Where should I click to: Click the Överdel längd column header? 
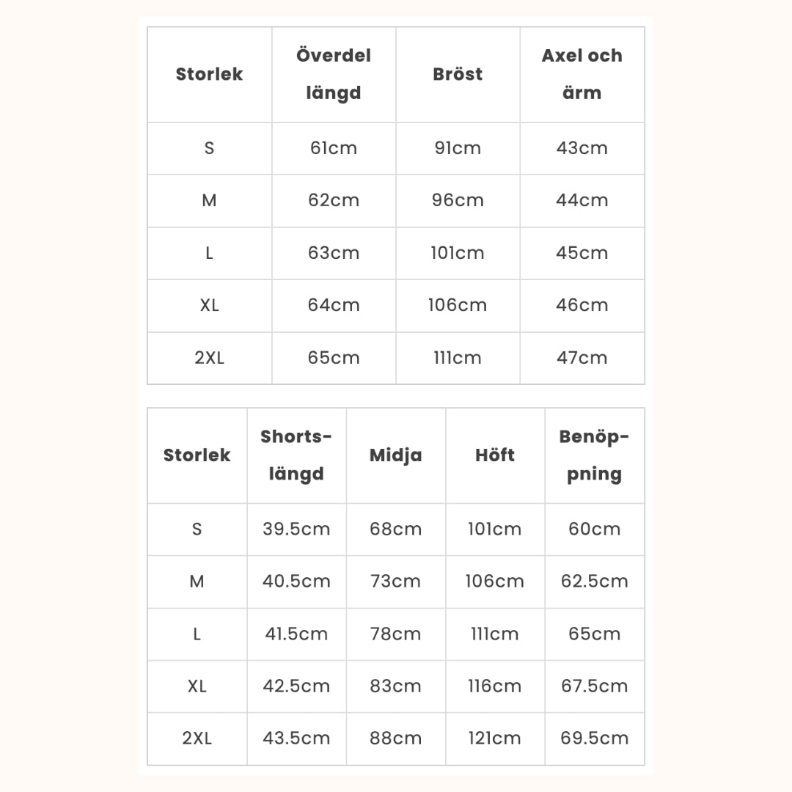click(x=334, y=74)
